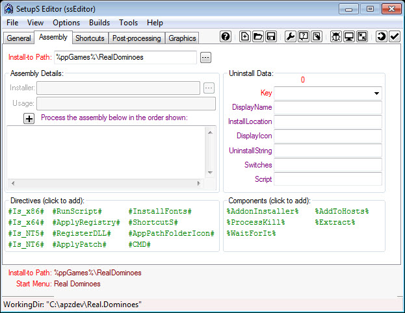
Task: Click the Install-to Path text field
Action: point(125,57)
